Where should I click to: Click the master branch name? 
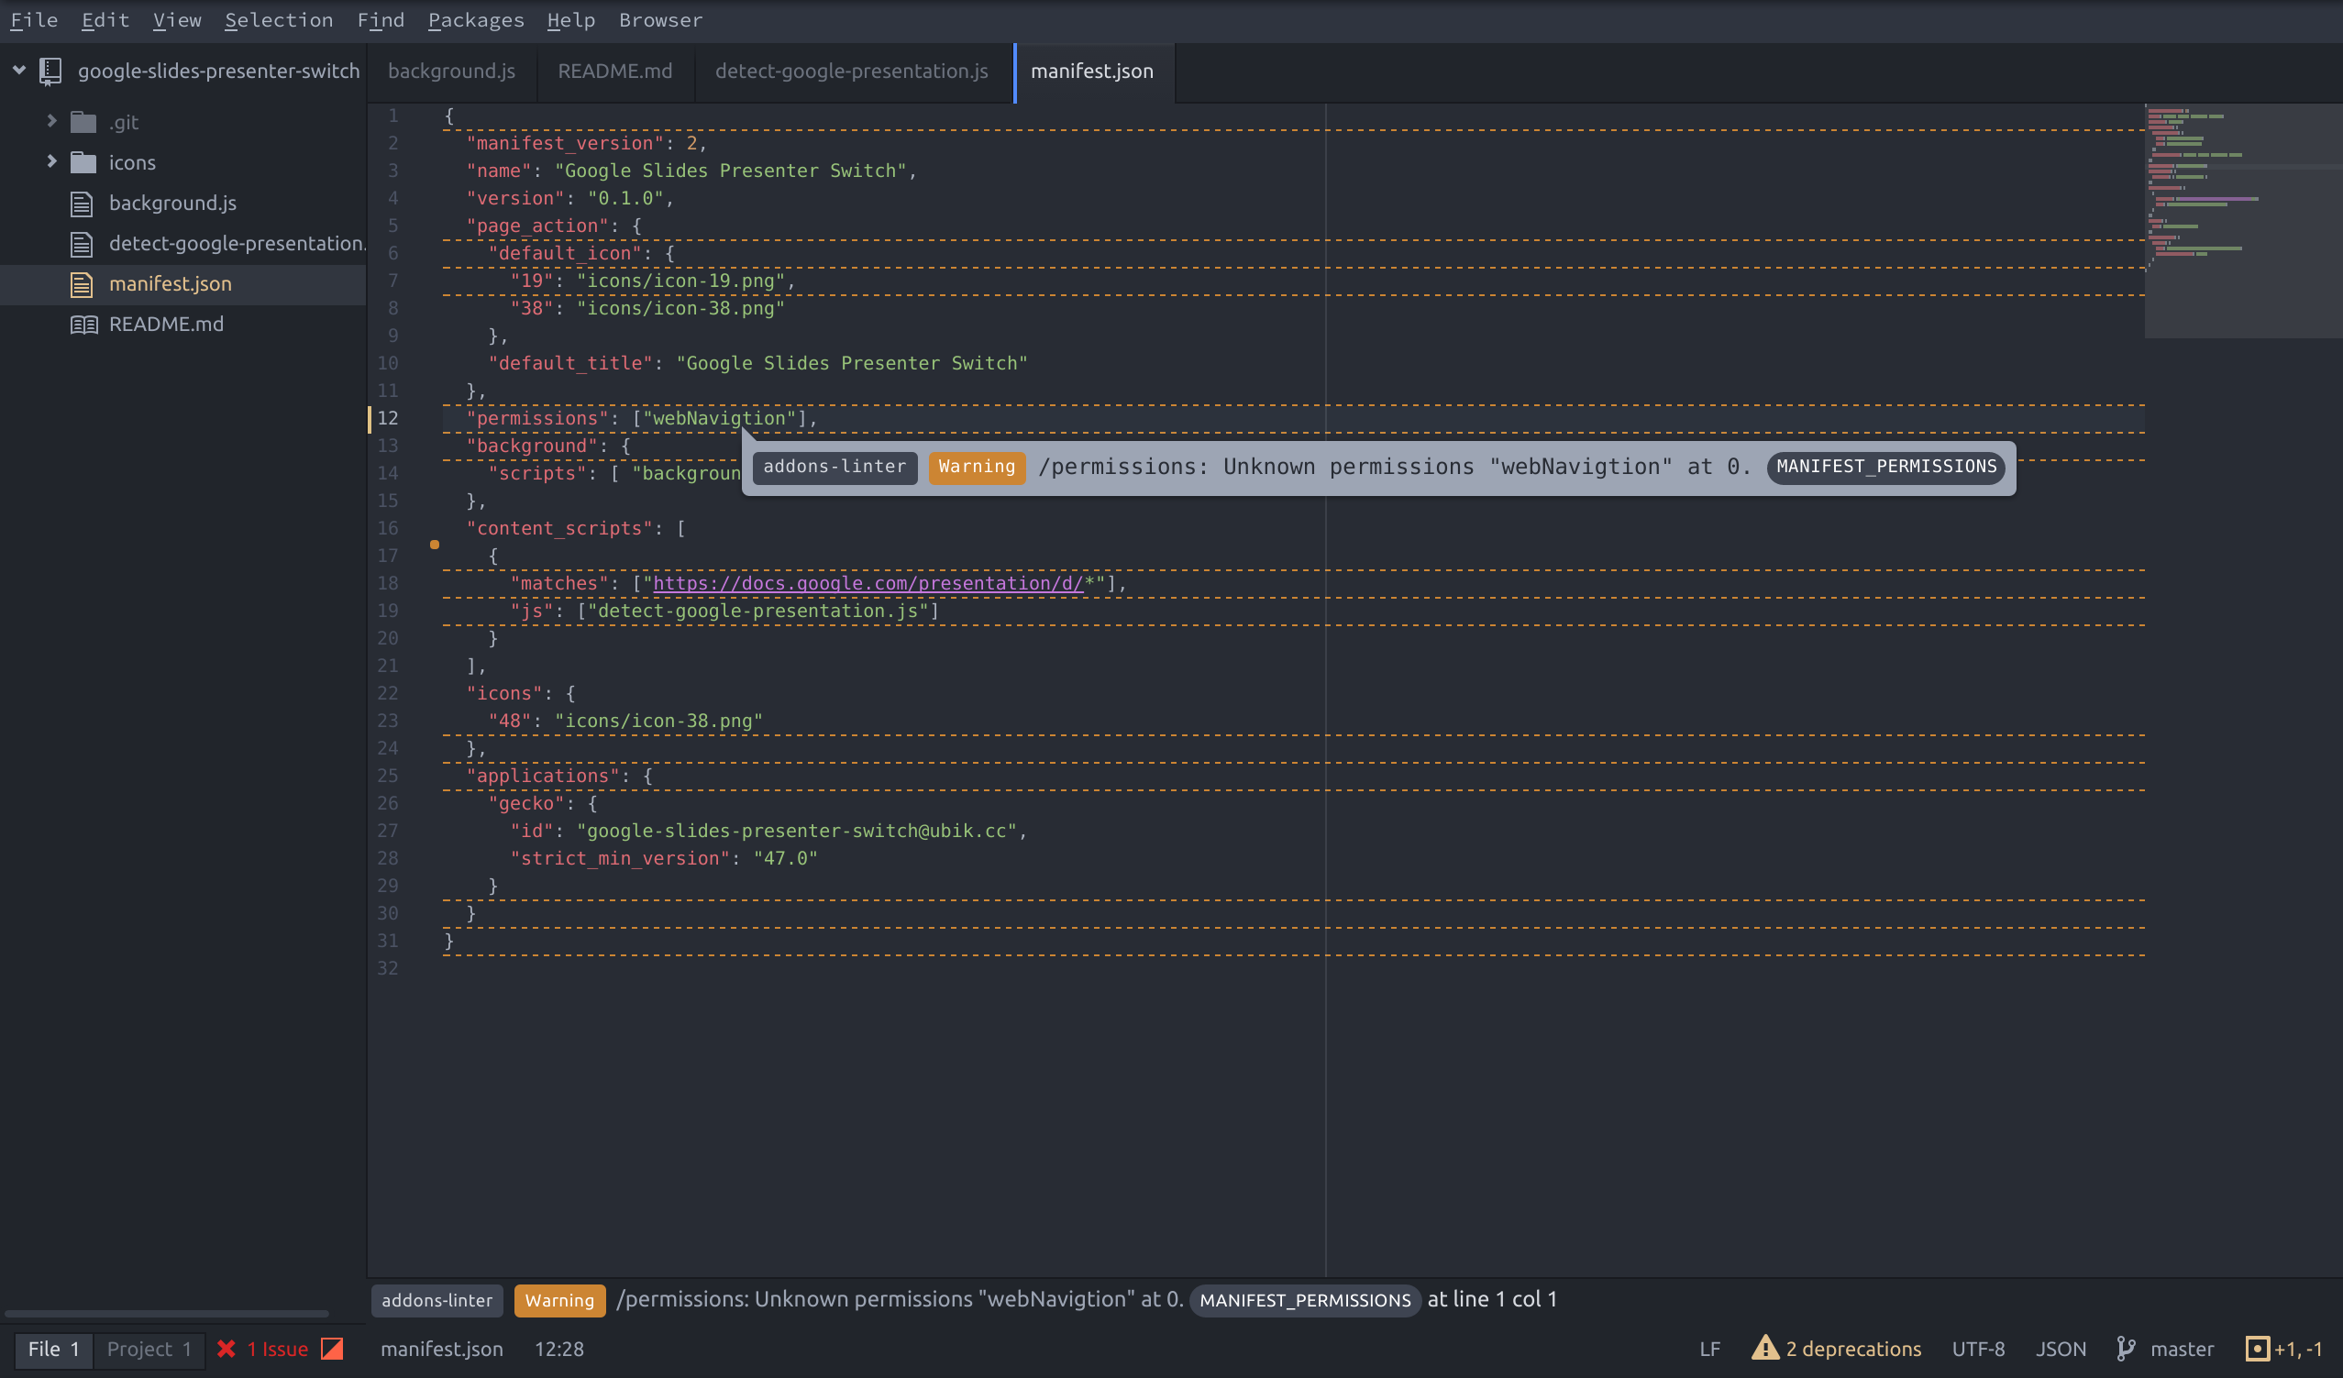2182,1350
